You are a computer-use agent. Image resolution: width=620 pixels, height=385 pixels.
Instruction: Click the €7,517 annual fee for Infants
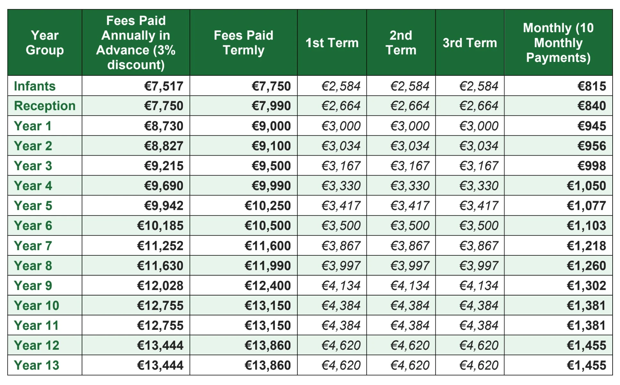[x=163, y=86]
